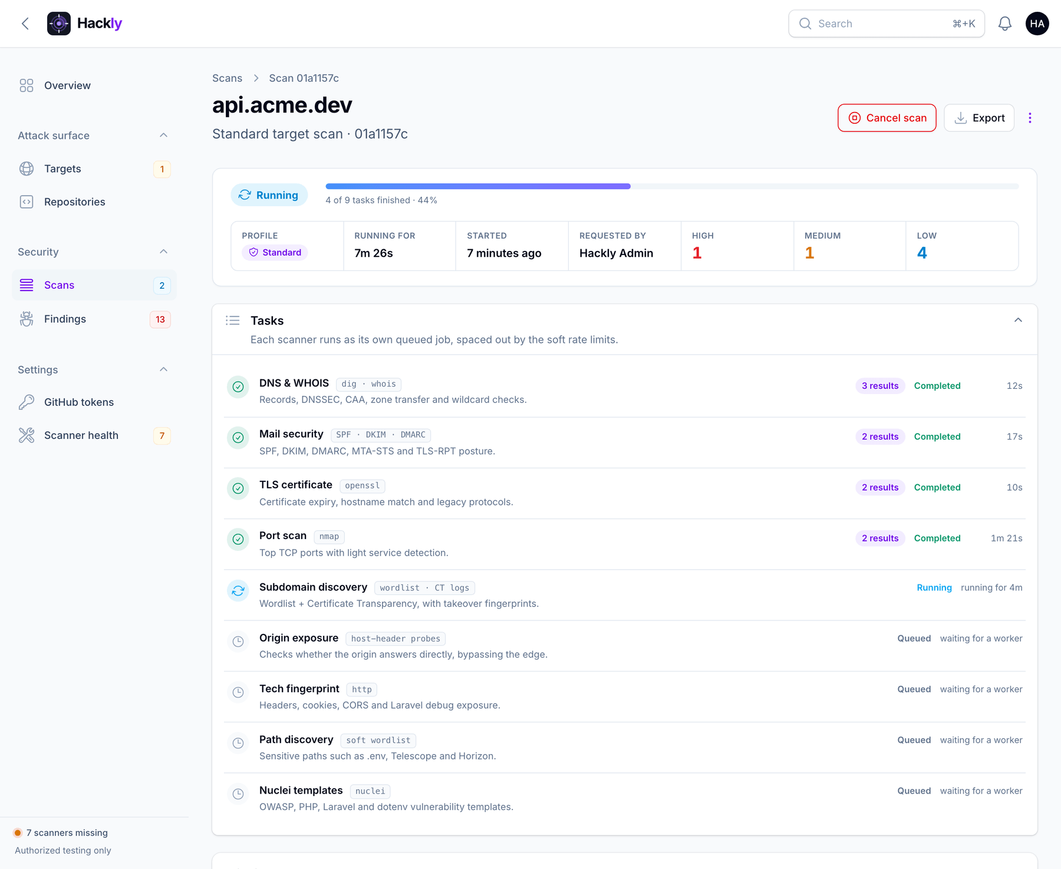The height and width of the screenshot is (869, 1061).
Task: Focus the Search field
Action: click(x=887, y=24)
